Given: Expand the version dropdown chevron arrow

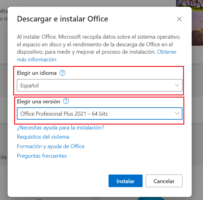Looking at the screenshot, I should pos(177,113).
